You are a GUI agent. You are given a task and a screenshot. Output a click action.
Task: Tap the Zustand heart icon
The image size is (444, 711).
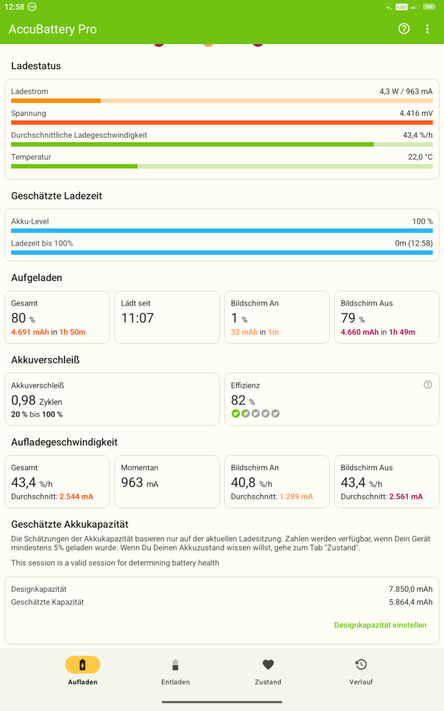[x=268, y=665]
